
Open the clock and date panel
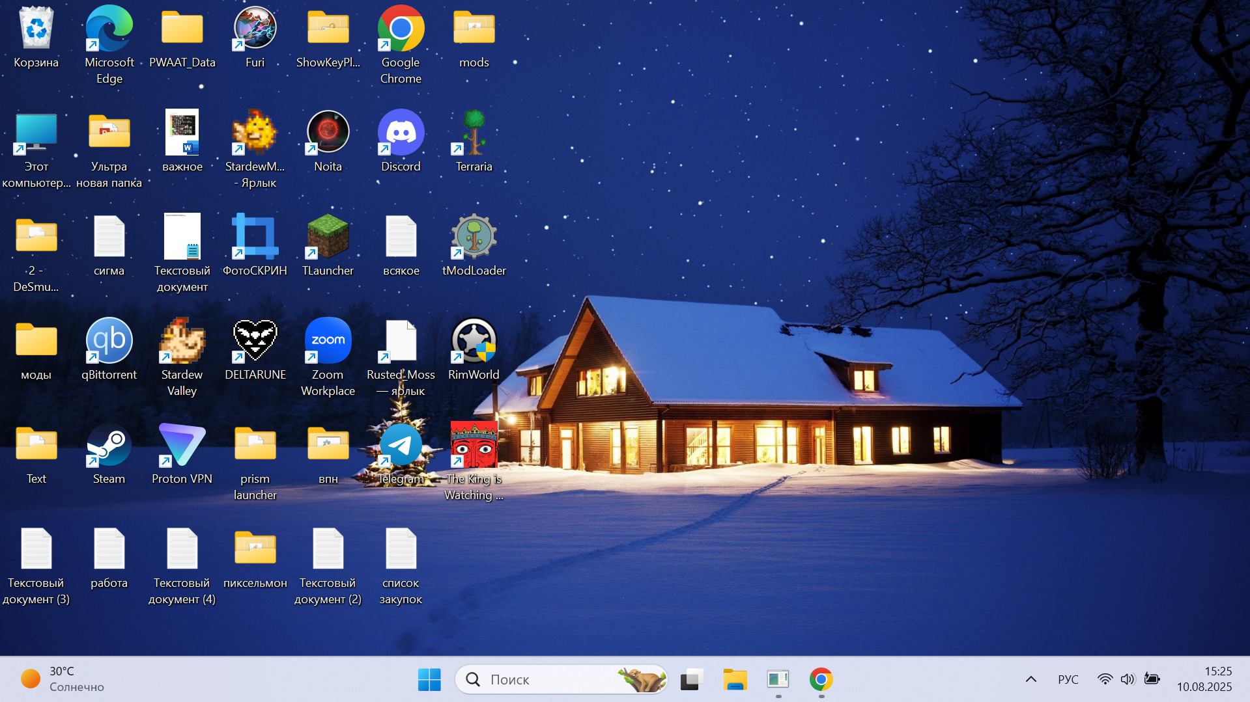[x=1204, y=679]
